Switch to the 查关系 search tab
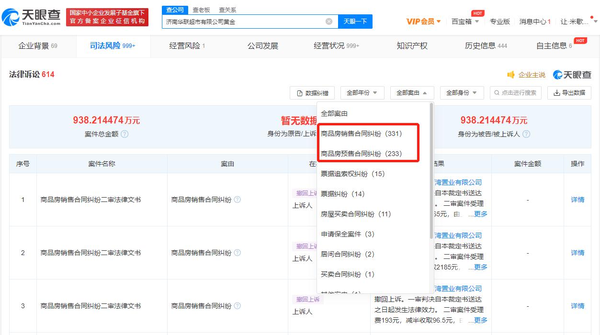Image resolution: width=600 pixels, height=335 pixels. tap(227, 10)
